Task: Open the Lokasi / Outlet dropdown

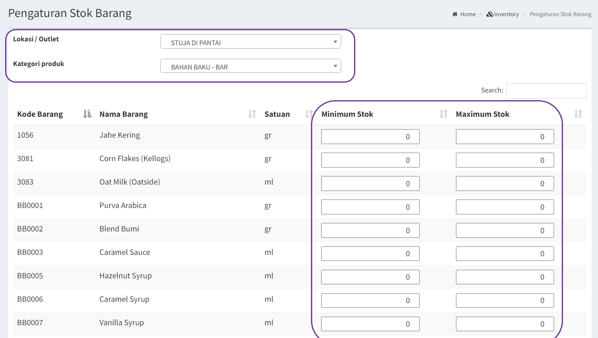Action: pos(251,41)
